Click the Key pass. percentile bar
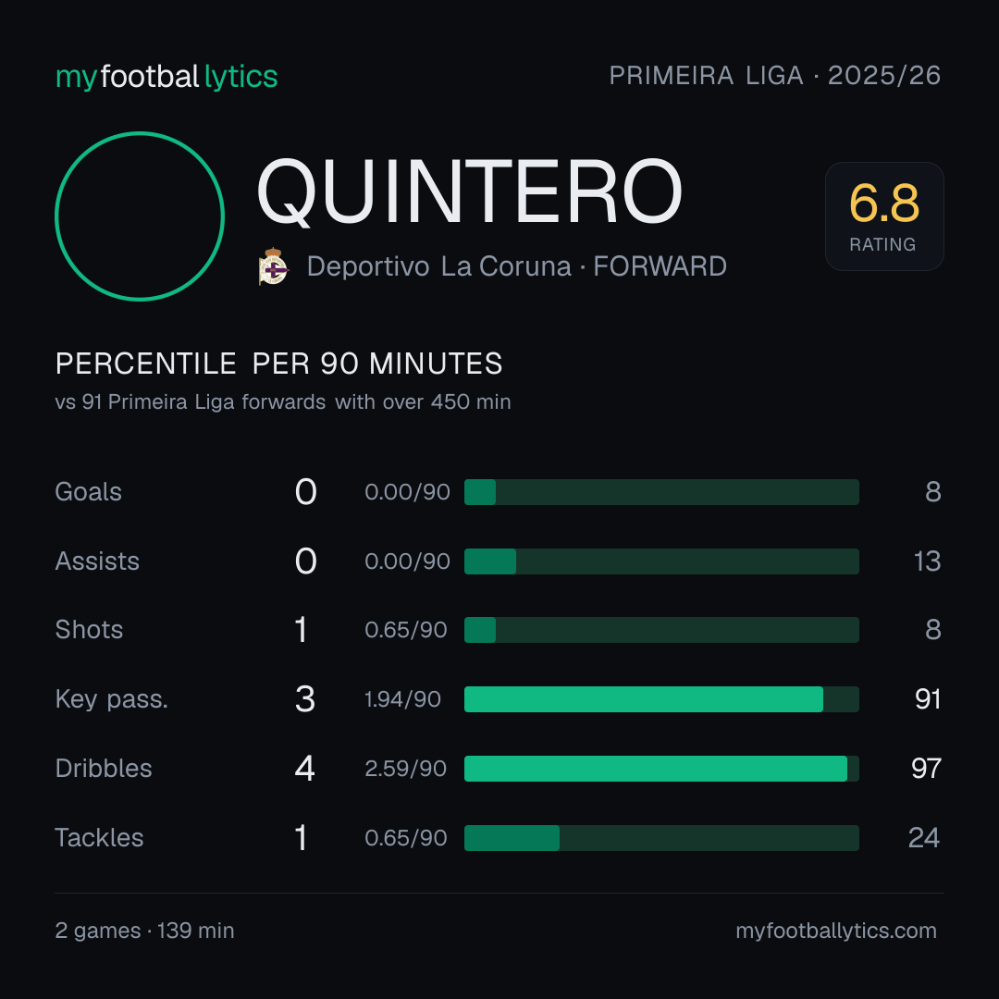This screenshot has width=999, height=999. pos(661,699)
